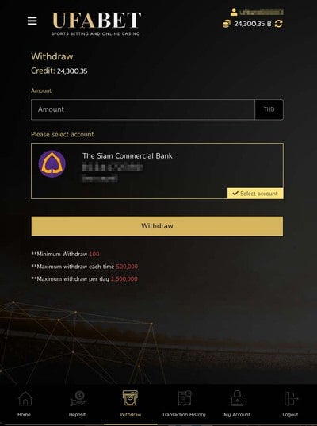Open Transaction History icon
Viewport: 317px width, 426px height.
click(185, 398)
